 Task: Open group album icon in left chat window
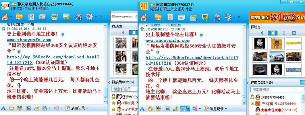click(x=31, y=17)
